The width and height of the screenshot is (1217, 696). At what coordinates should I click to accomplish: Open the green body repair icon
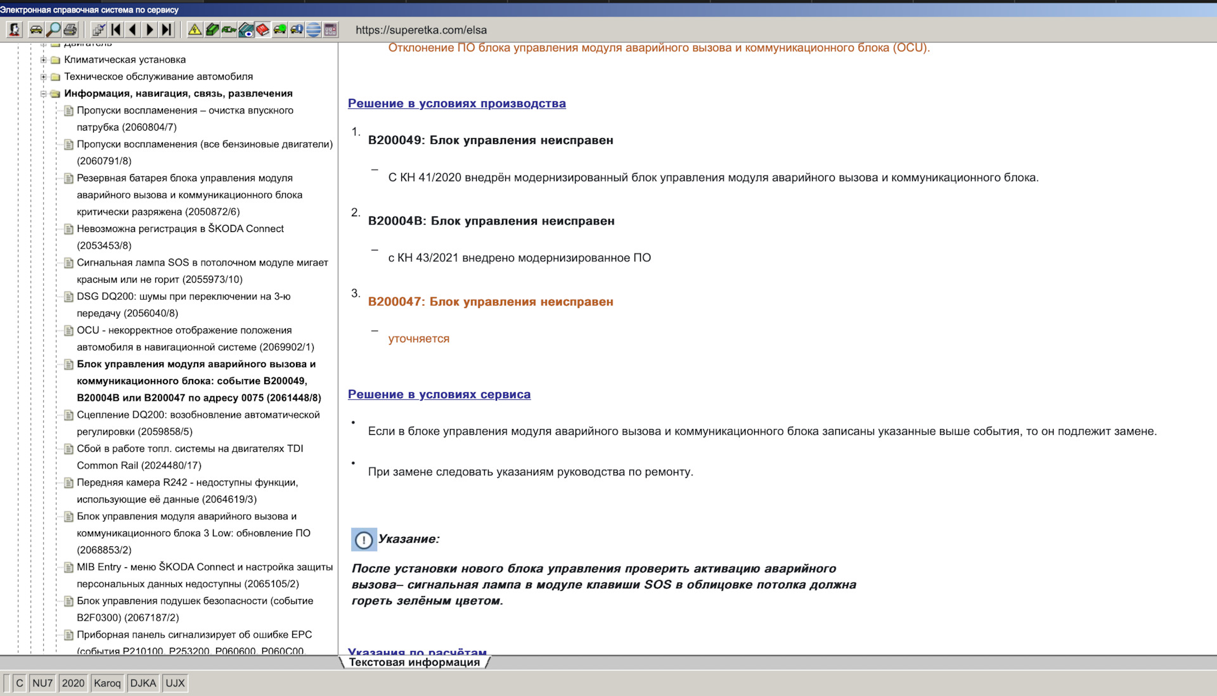(x=212, y=29)
